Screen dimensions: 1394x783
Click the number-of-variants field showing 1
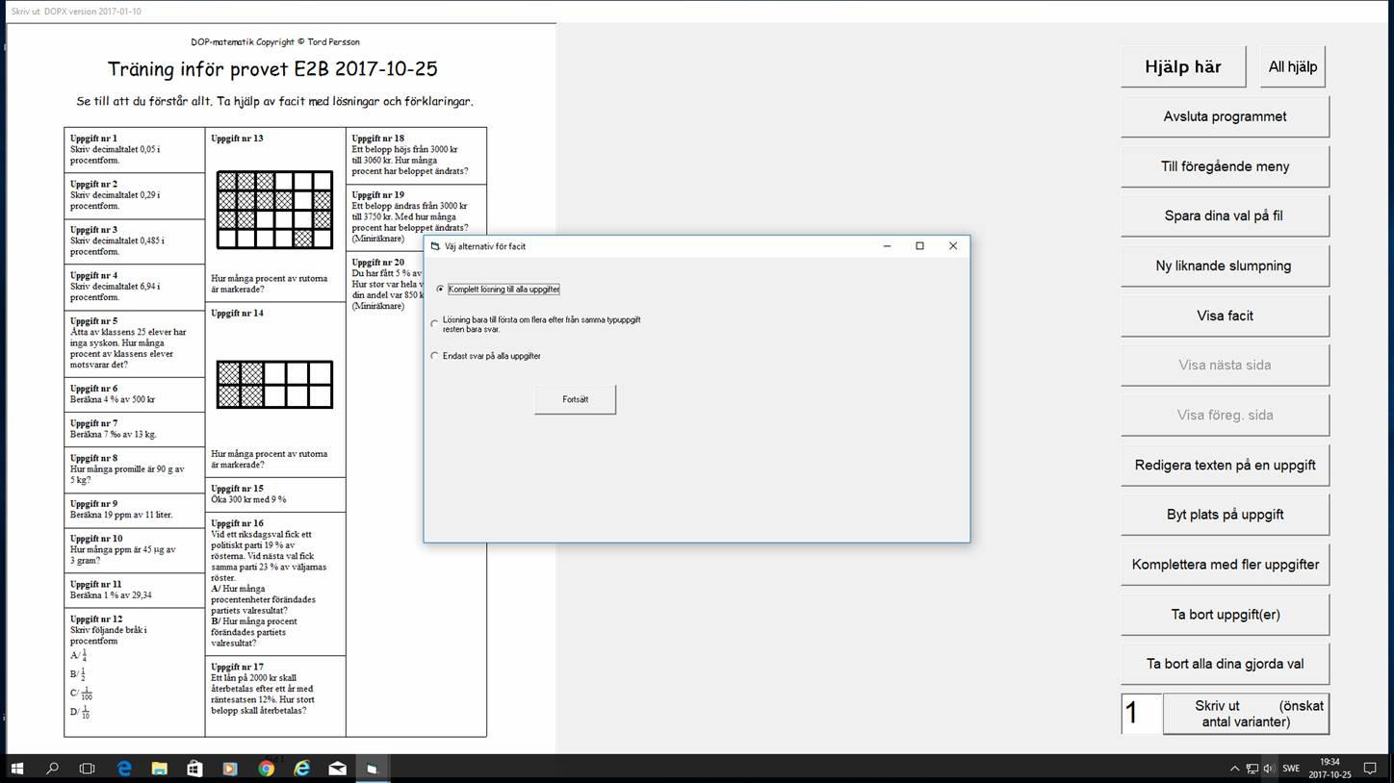(x=1141, y=714)
